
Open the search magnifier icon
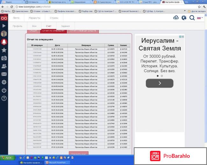(x=192, y=18)
